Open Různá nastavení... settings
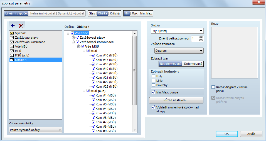This screenshot has width=266, height=141. pyautogui.click(x=176, y=100)
